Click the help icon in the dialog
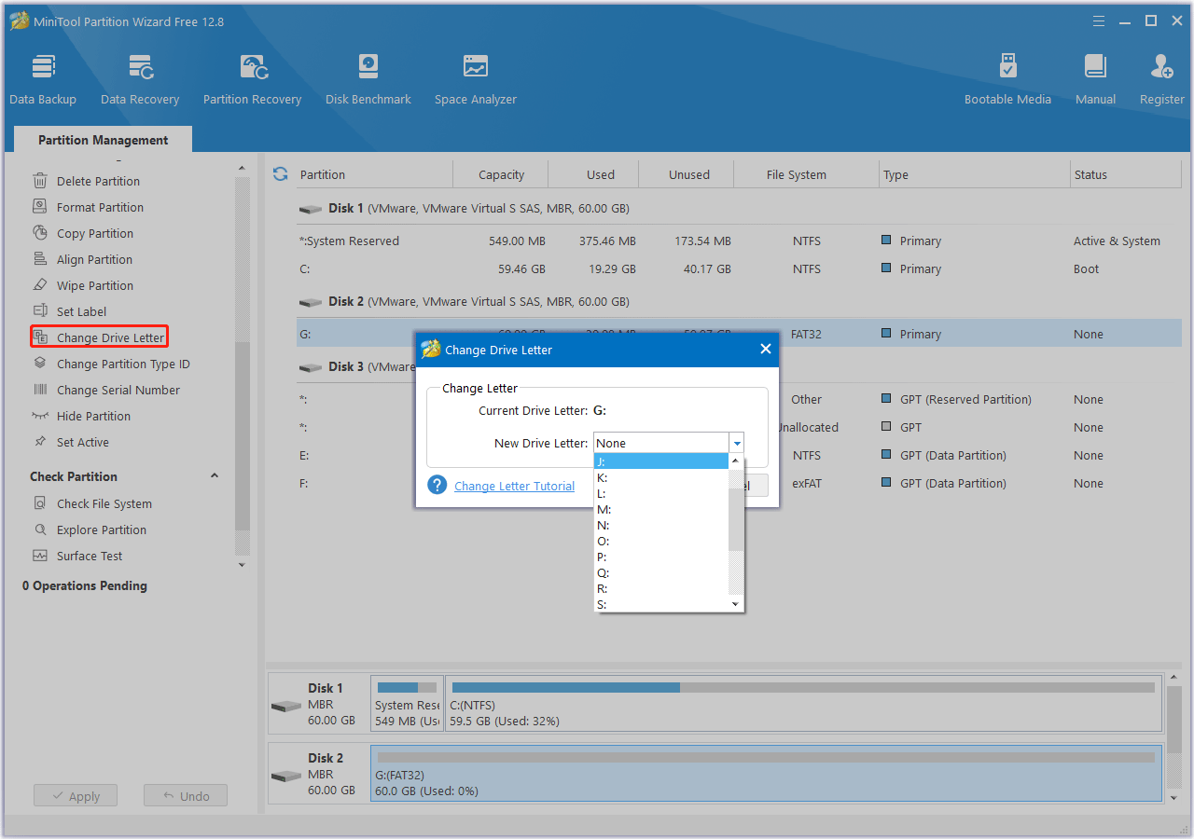Viewport: 1194px width, 839px height. point(437,485)
